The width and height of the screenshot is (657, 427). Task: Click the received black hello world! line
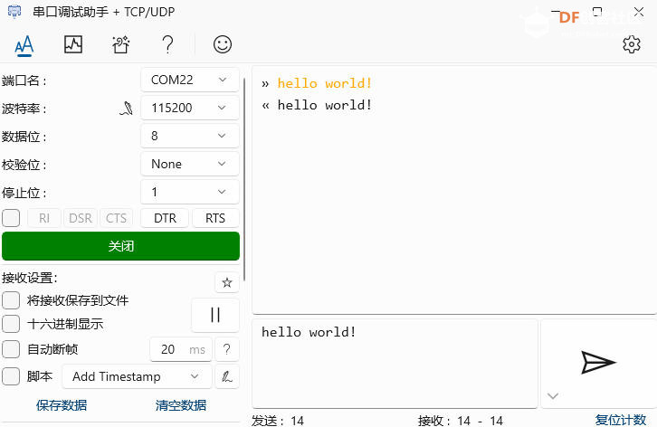pos(324,105)
